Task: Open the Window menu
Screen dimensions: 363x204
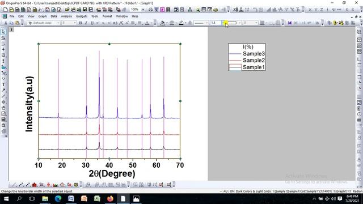Action: coord(122,16)
